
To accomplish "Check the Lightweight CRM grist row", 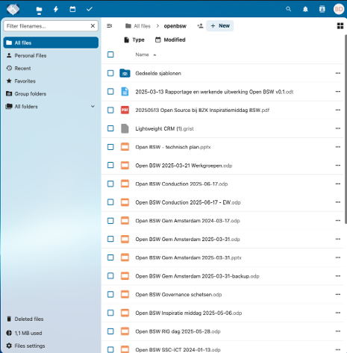I will click(x=110, y=128).
